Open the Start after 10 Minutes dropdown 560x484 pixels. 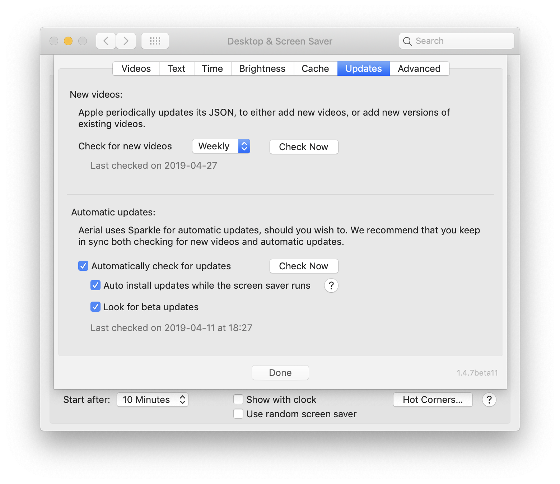(x=153, y=400)
